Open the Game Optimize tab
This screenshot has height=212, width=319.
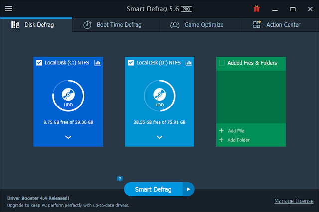click(x=200, y=25)
